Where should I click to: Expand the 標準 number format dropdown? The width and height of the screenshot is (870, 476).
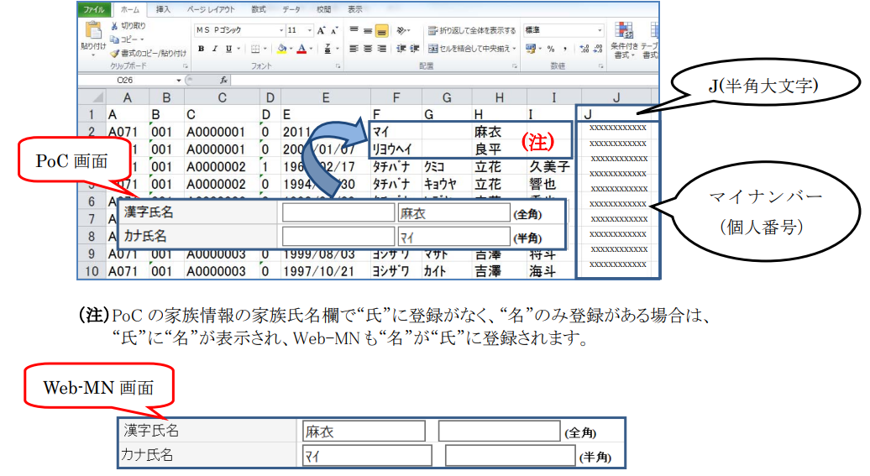tap(600, 30)
